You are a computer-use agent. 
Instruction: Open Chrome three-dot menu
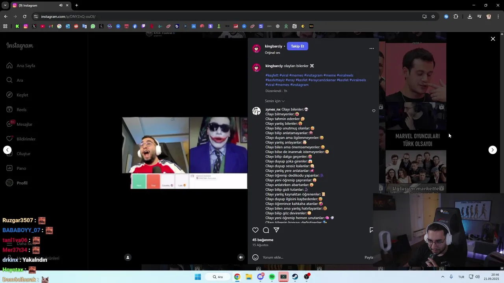point(498,17)
